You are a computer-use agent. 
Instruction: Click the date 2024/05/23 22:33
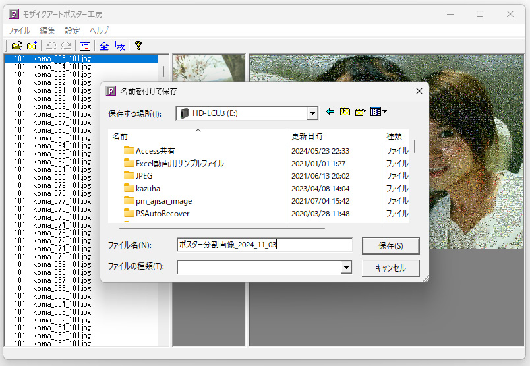tap(320, 151)
